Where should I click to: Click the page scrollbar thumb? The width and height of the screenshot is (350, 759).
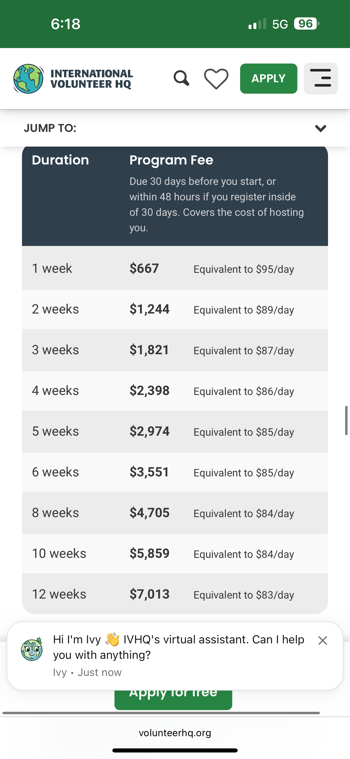346,420
